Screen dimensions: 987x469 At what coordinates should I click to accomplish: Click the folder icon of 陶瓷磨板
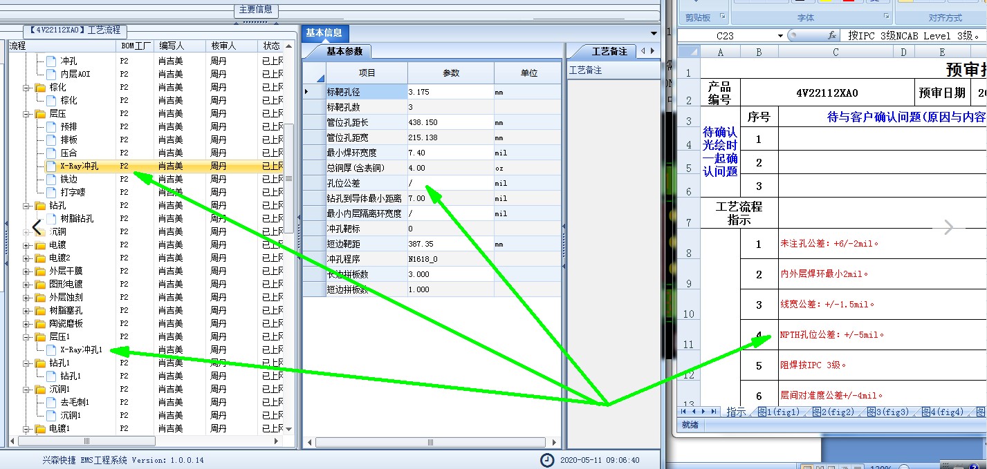pos(40,323)
